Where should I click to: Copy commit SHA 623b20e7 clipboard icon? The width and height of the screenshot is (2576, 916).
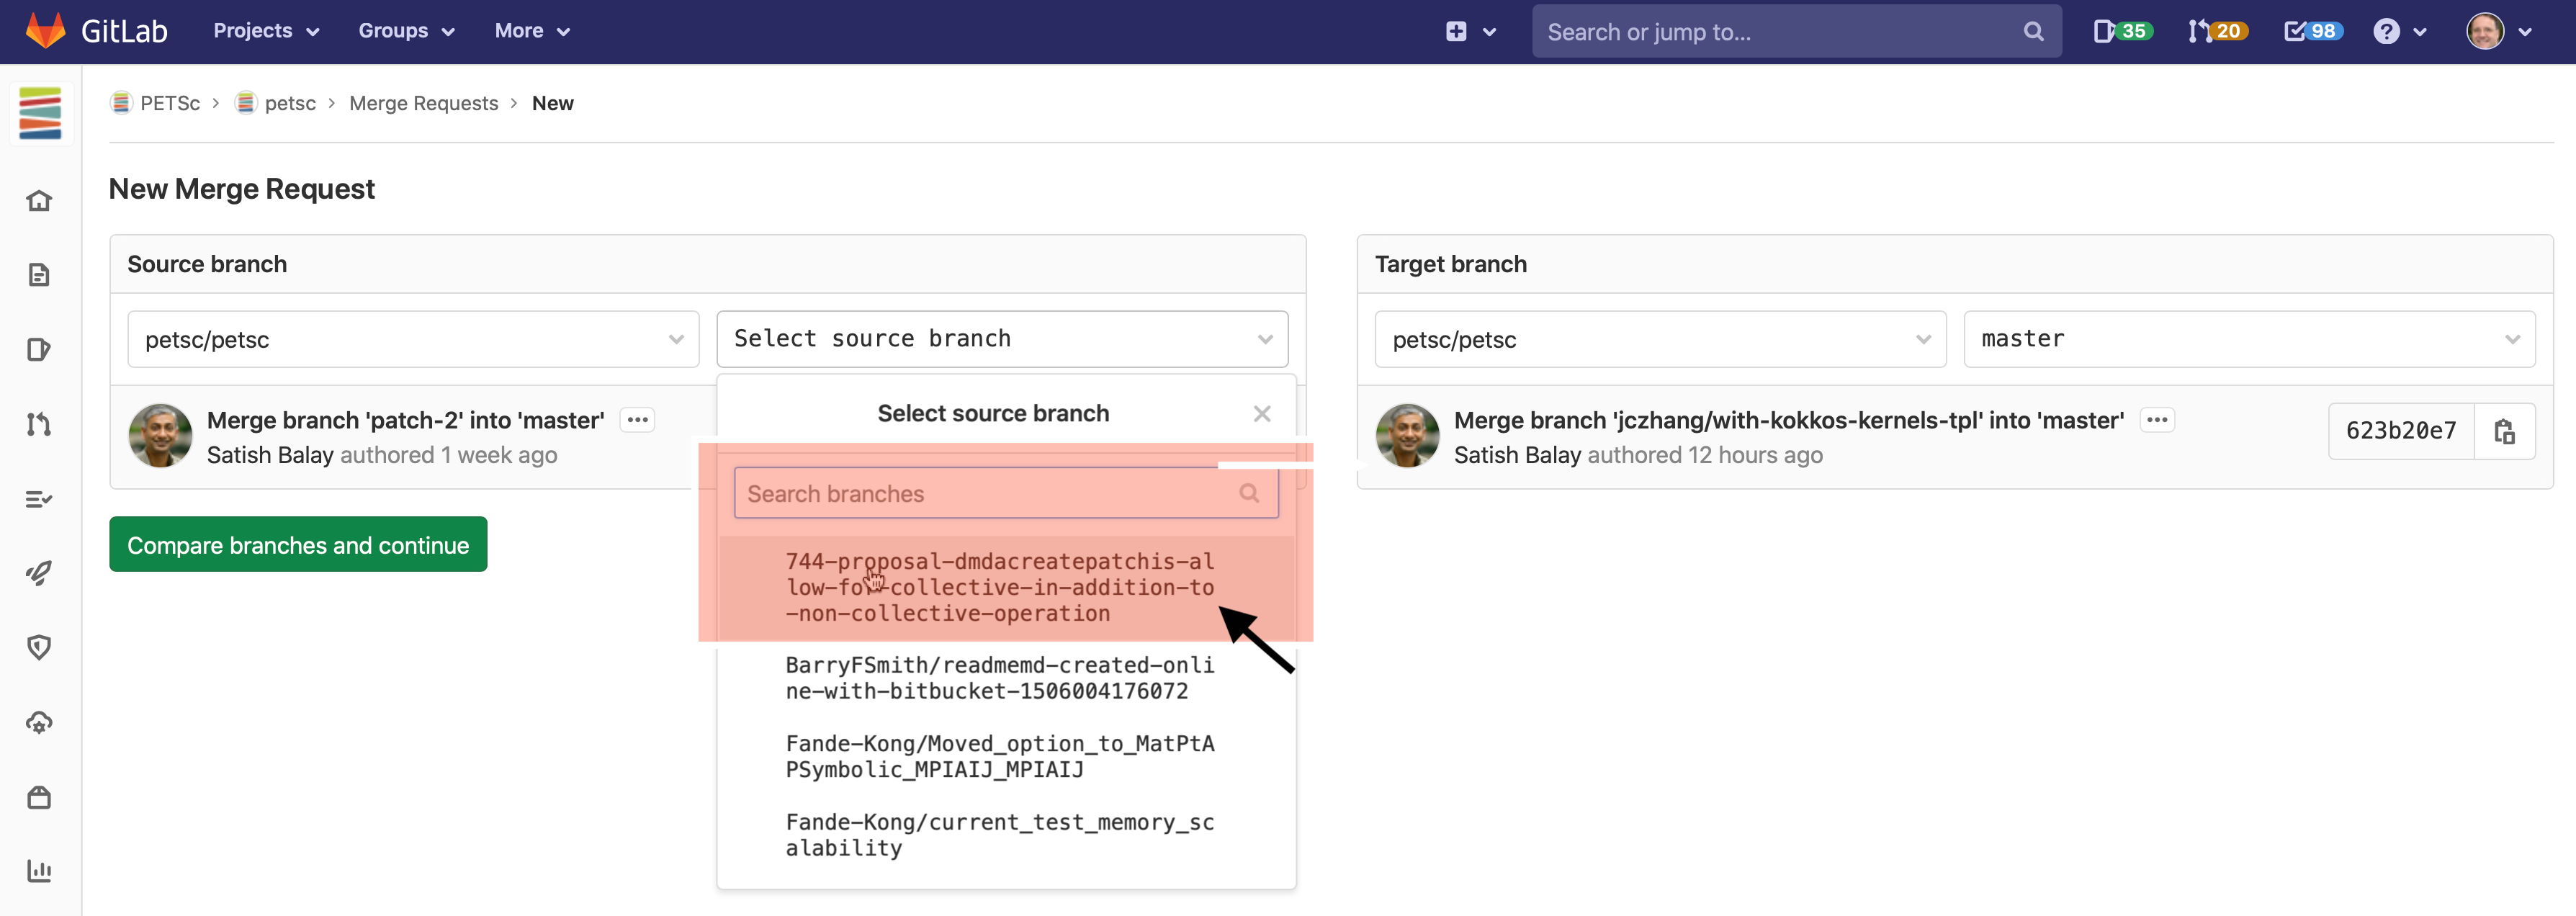[x=2504, y=431]
